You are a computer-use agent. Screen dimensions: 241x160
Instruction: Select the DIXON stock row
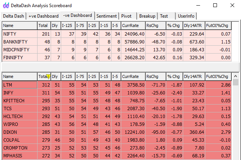pos(117,132)
